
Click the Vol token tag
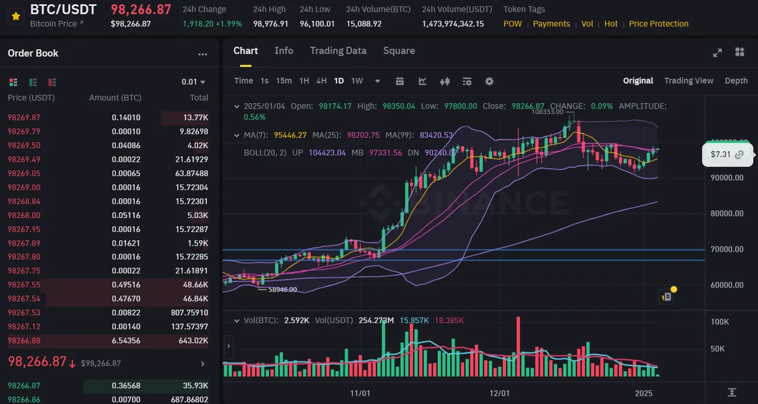(x=587, y=24)
